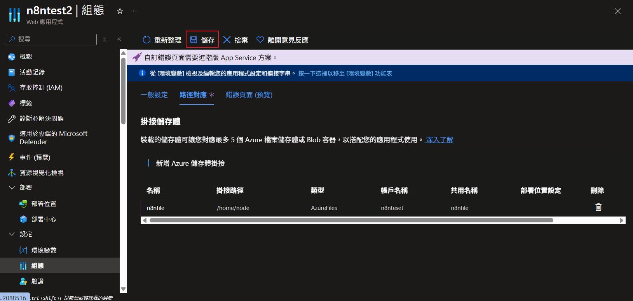Open 概觀 overview in sidebar

coord(26,57)
